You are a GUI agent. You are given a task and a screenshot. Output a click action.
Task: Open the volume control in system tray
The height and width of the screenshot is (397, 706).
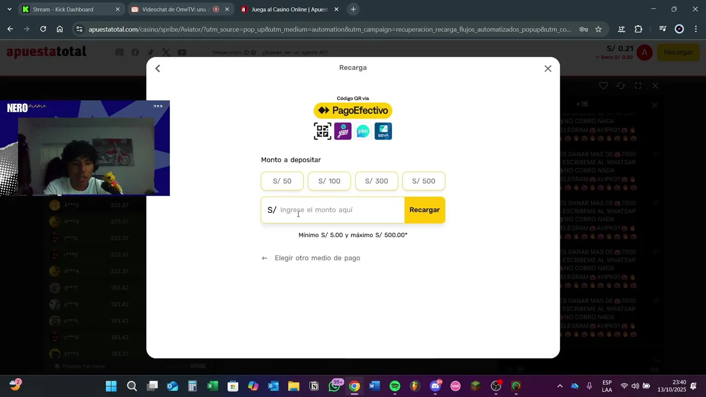click(x=635, y=386)
